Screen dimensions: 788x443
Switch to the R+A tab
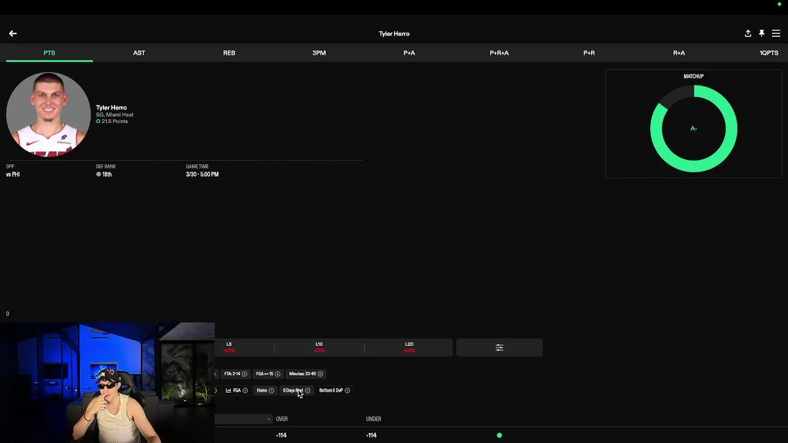(679, 53)
